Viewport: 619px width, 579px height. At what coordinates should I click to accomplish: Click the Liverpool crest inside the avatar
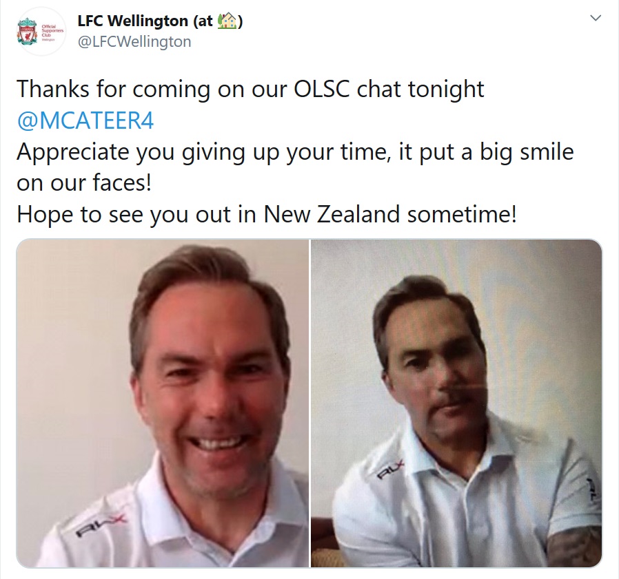pyautogui.click(x=28, y=31)
